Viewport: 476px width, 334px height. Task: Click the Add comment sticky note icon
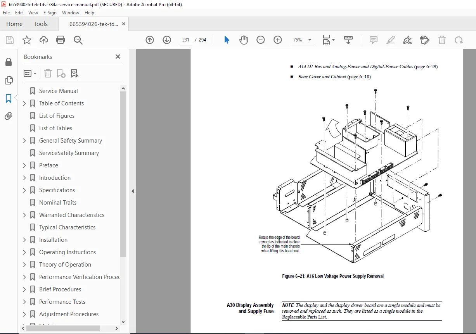click(x=374, y=40)
